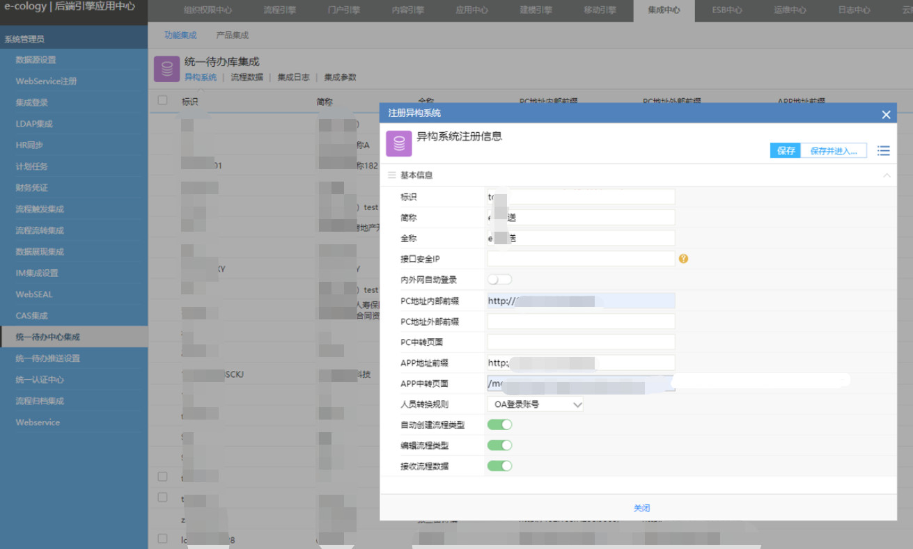Open the list menu icon next to 保存并进入
Image resolution: width=913 pixels, height=549 pixels.
[x=883, y=151]
